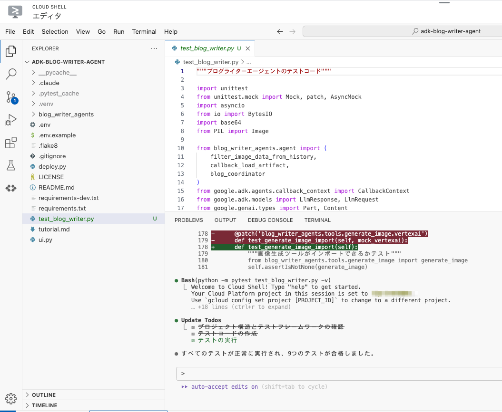Switch to the DEBUG CONSOLE tab
The image size is (502, 412).
pos(270,220)
